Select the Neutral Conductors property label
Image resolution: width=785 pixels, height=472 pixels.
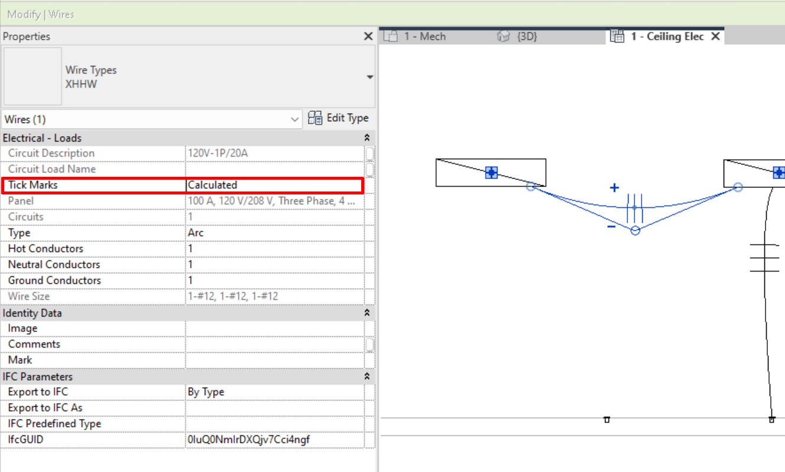click(54, 265)
